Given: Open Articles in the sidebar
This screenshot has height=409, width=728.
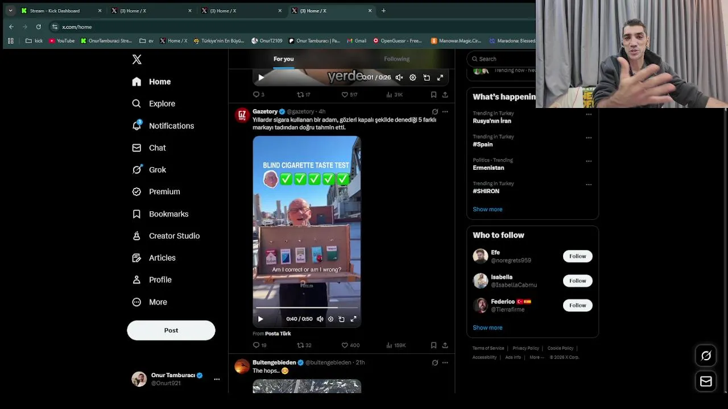Looking at the screenshot, I should tap(154, 258).
